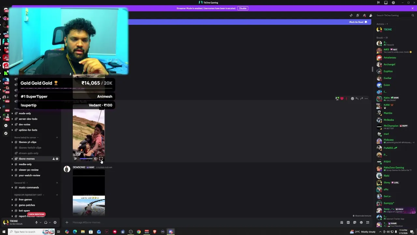Open User Settings gear

pos(55,222)
